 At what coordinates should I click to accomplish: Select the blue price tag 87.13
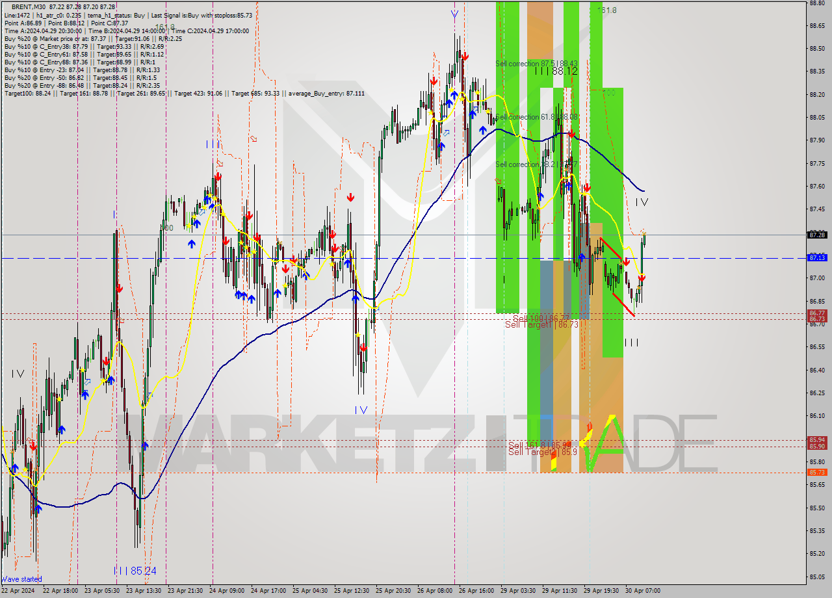point(817,258)
